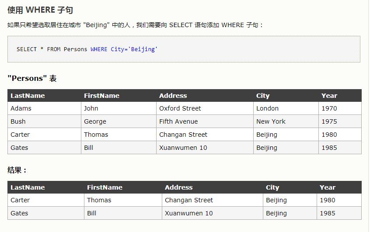Select the John first name cell
This screenshot has width=370, height=232.
pyautogui.click(x=91, y=108)
